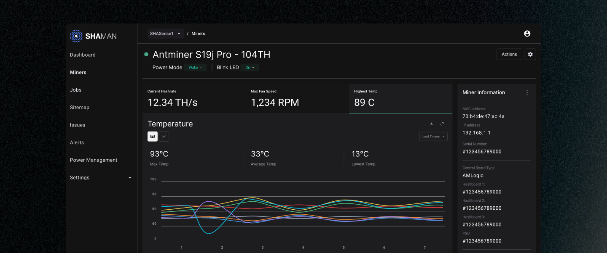The image size is (607, 253).
Task: Click the Hashboard 1 serial value
Action: tap(482, 192)
